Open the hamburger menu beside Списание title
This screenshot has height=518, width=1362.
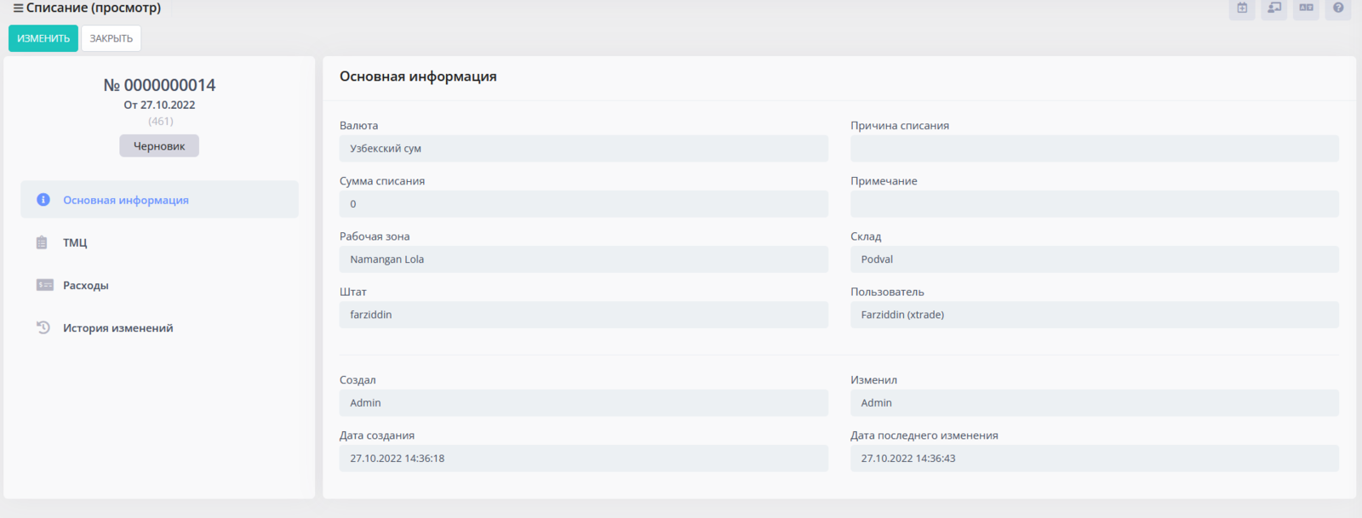[x=18, y=9]
